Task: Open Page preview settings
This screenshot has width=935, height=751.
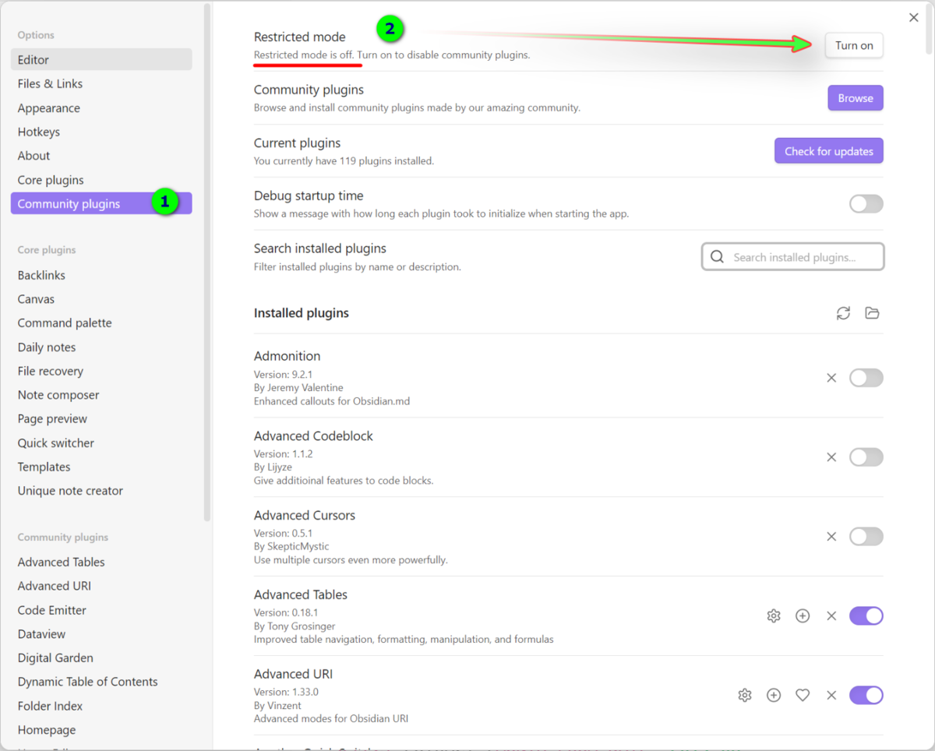Action: click(x=101, y=418)
